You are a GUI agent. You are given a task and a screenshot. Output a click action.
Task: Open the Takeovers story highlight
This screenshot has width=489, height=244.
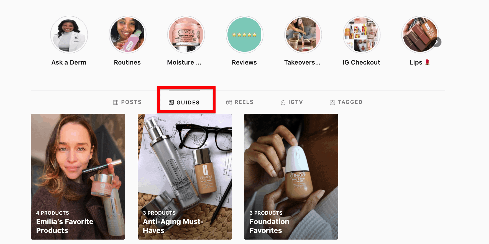(x=303, y=35)
